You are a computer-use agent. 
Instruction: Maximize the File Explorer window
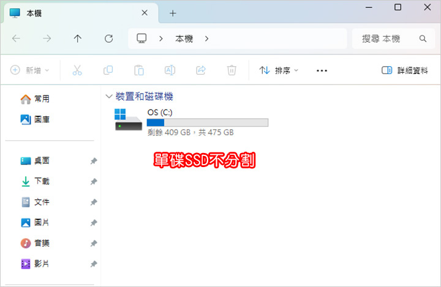pos(398,7)
